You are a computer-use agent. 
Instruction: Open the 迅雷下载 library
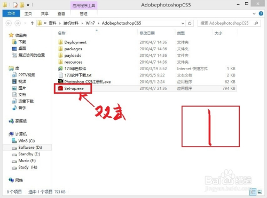point(26,101)
